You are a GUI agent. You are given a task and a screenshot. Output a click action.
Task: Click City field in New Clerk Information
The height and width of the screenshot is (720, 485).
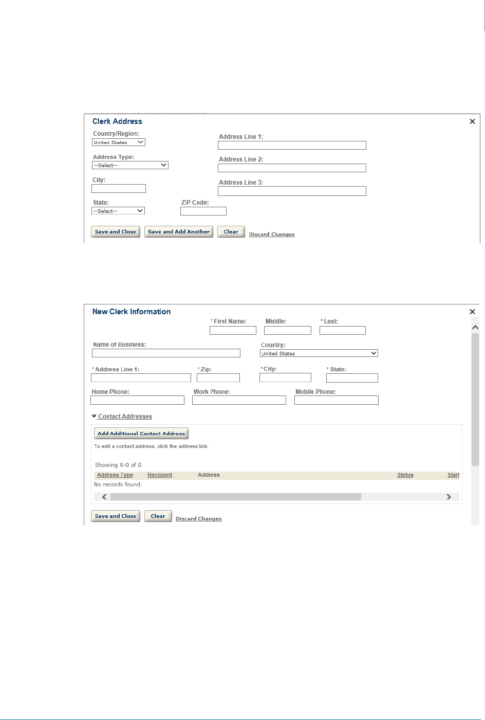click(x=285, y=378)
